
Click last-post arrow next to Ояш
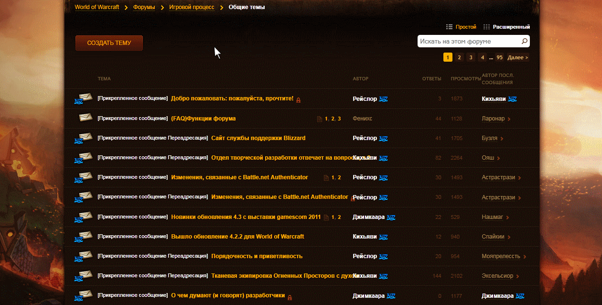pyautogui.click(x=498, y=158)
